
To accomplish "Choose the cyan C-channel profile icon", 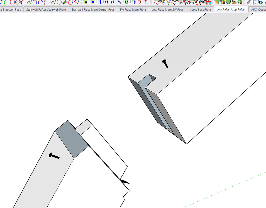I will [208, 2].
